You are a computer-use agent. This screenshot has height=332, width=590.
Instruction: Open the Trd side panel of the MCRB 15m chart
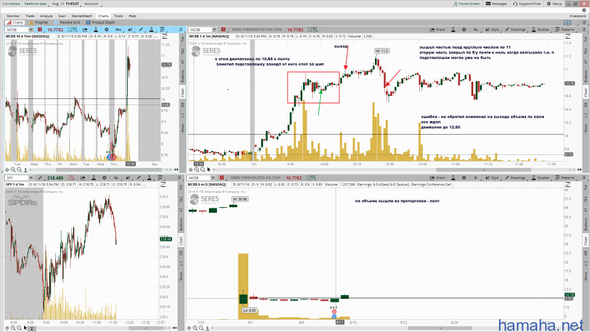(183, 39)
